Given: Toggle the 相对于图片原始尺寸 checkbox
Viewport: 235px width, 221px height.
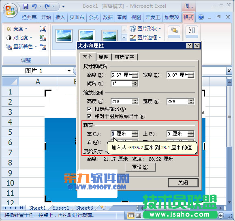Looking at the screenshot, I should pyautogui.click(x=89, y=116).
